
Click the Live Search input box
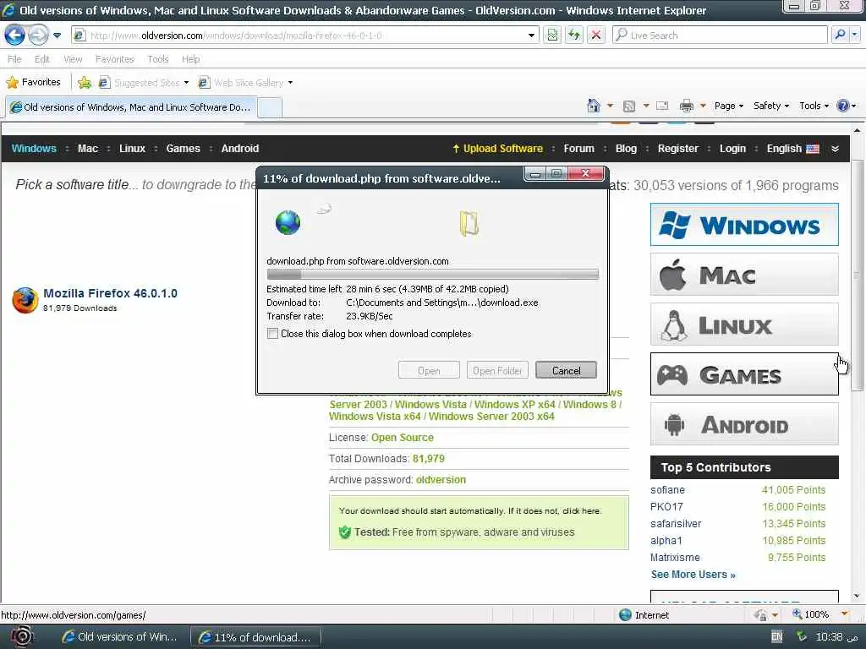(x=720, y=35)
